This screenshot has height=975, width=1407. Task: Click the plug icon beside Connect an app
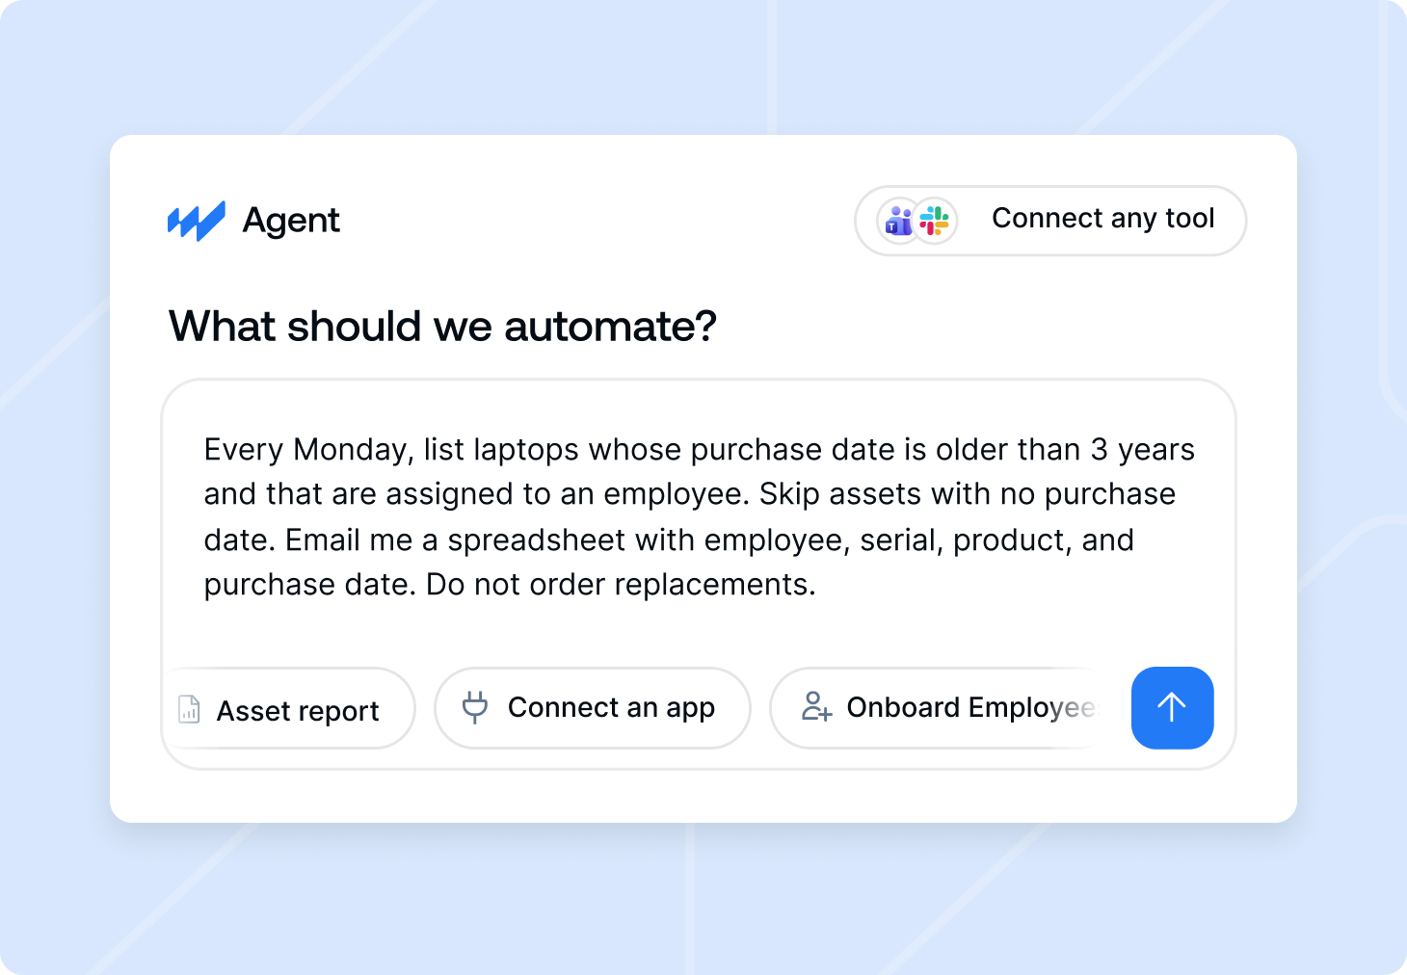click(x=475, y=707)
